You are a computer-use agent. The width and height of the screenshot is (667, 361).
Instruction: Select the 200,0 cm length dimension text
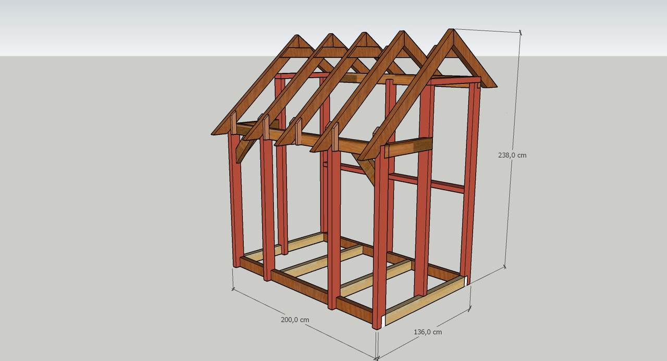(x=295, y=320)
